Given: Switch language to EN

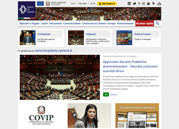Looking at the screenshot, I should coord(91,4).
